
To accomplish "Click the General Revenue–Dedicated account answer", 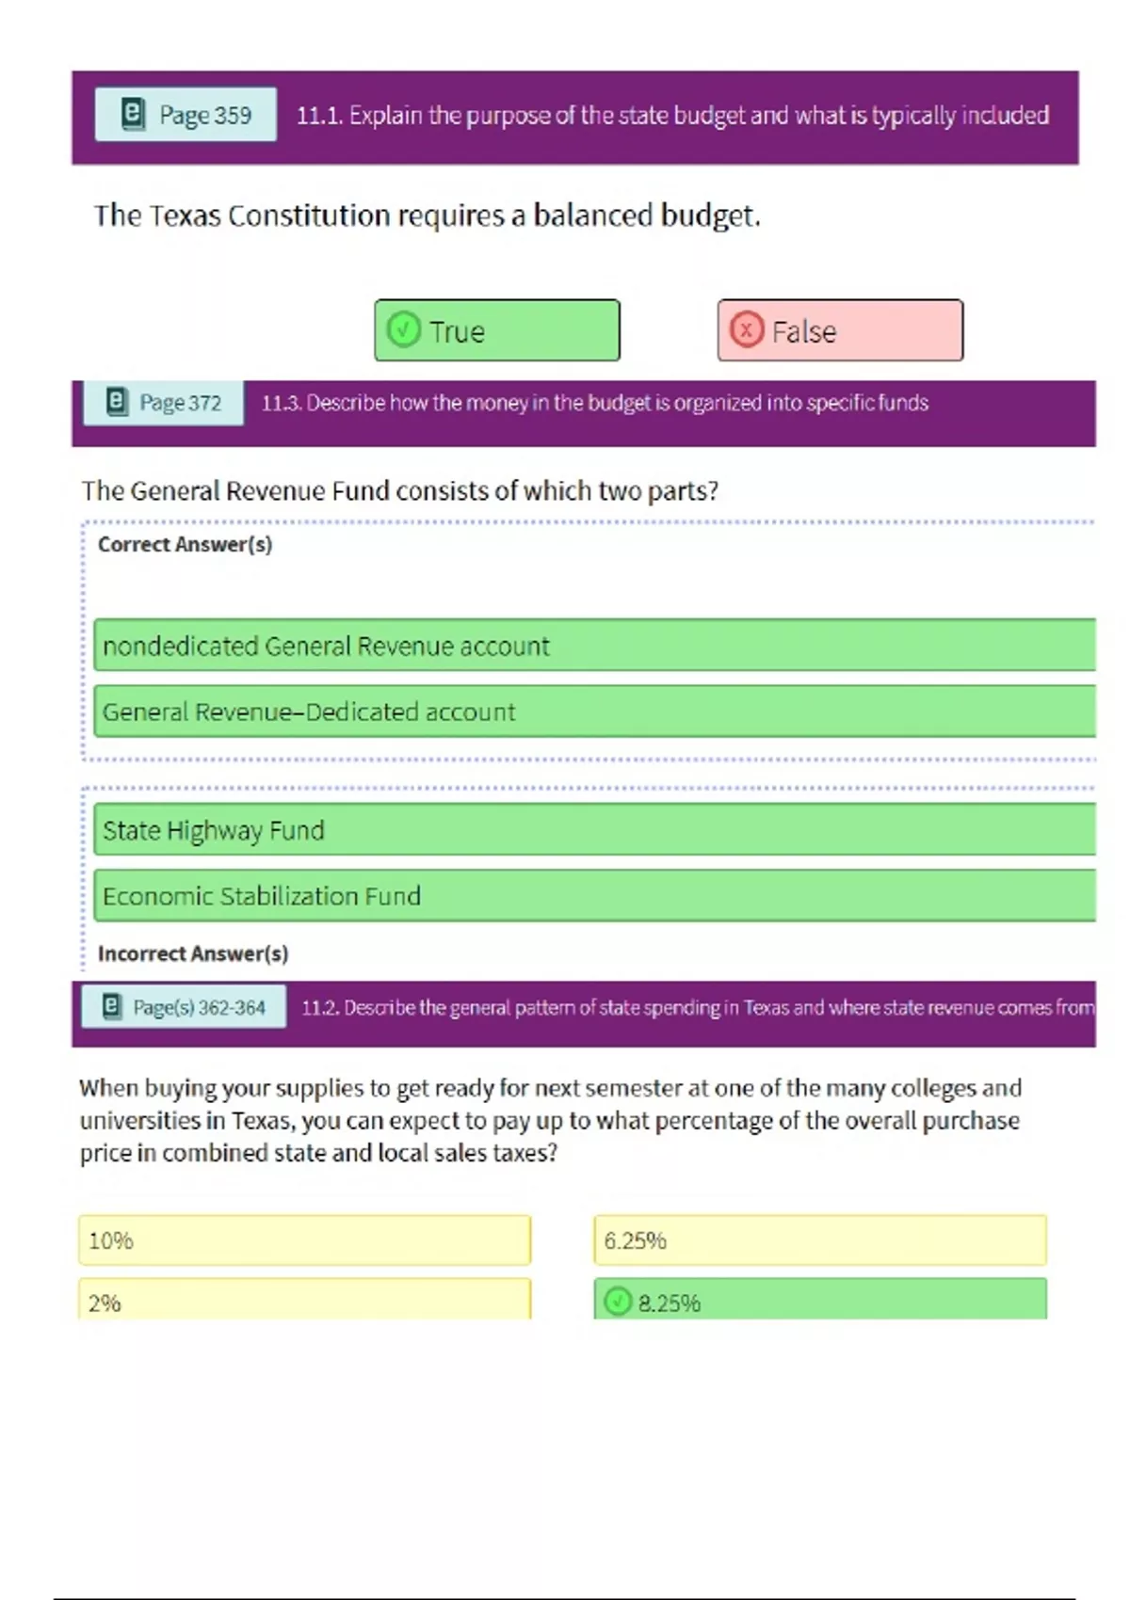I will pos(593,712).
